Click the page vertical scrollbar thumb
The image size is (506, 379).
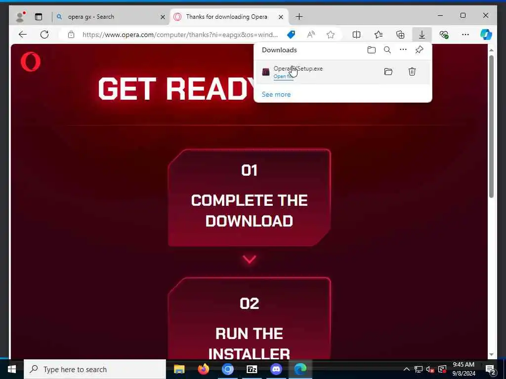[491, 126]
